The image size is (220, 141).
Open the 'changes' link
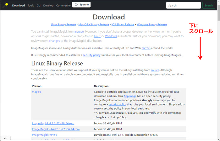54,41
